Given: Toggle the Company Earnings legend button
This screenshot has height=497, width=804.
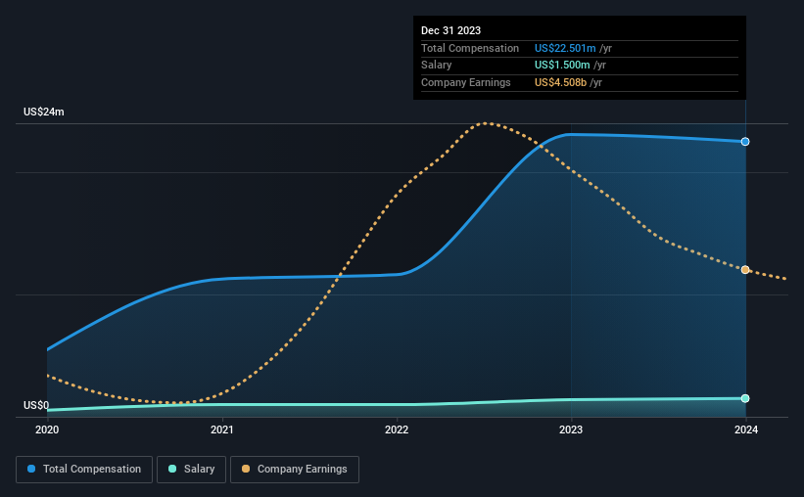Looking at the screenshot, I should pos(295,470).
